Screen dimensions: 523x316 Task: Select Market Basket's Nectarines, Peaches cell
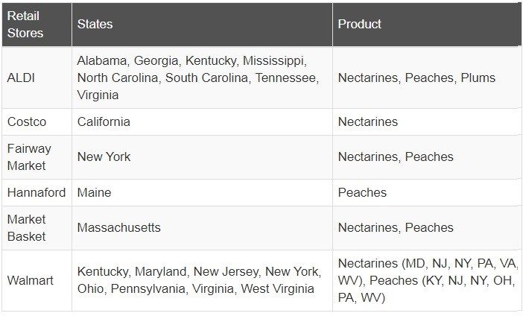pos(395,228)
